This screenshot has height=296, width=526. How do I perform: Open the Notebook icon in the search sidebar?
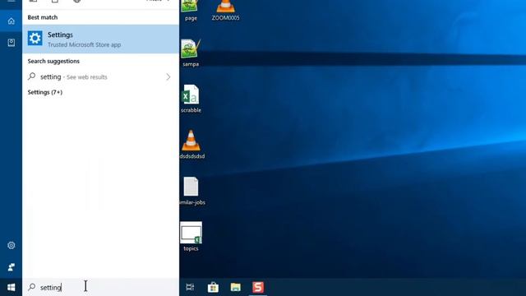pos(11,42)
